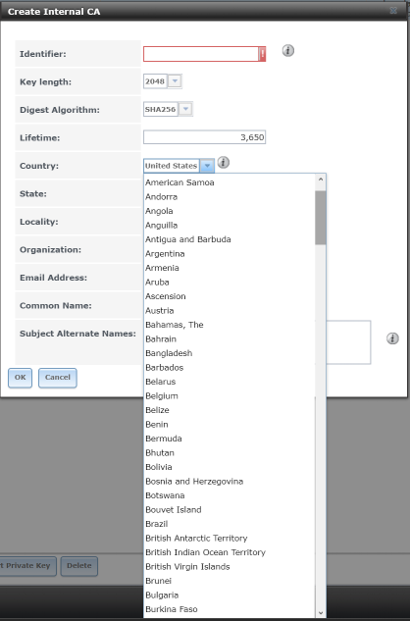
Task: Choose British Virgin Islands option
Action: click(x=230, y=567)
